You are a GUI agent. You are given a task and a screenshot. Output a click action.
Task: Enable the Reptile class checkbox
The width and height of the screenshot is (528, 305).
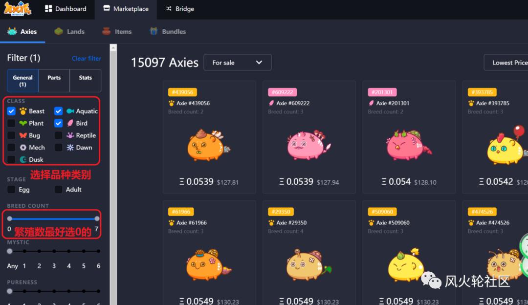click(x=58, y=135)
